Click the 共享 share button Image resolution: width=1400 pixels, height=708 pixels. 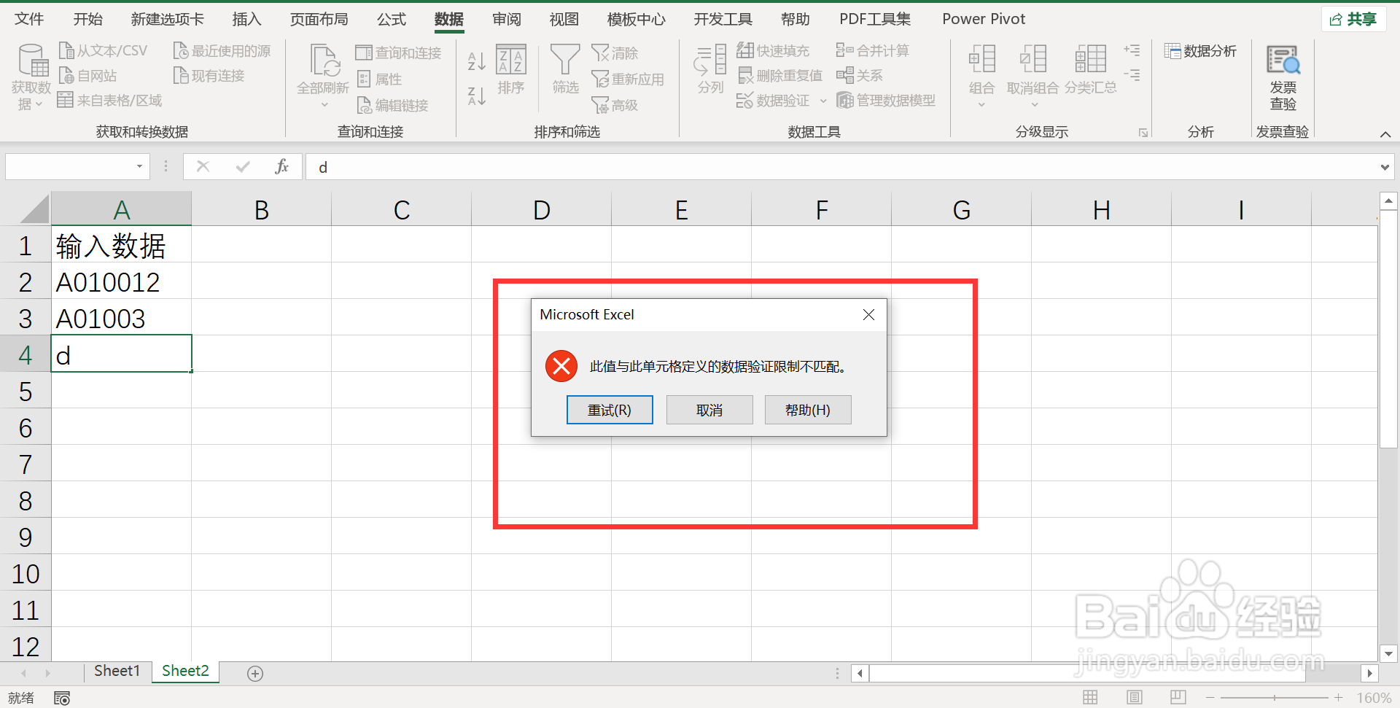click(1353, 20)
